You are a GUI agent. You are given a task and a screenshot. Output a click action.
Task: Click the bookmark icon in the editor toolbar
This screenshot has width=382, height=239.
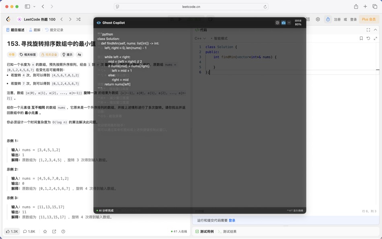click(x=361, y=38)
